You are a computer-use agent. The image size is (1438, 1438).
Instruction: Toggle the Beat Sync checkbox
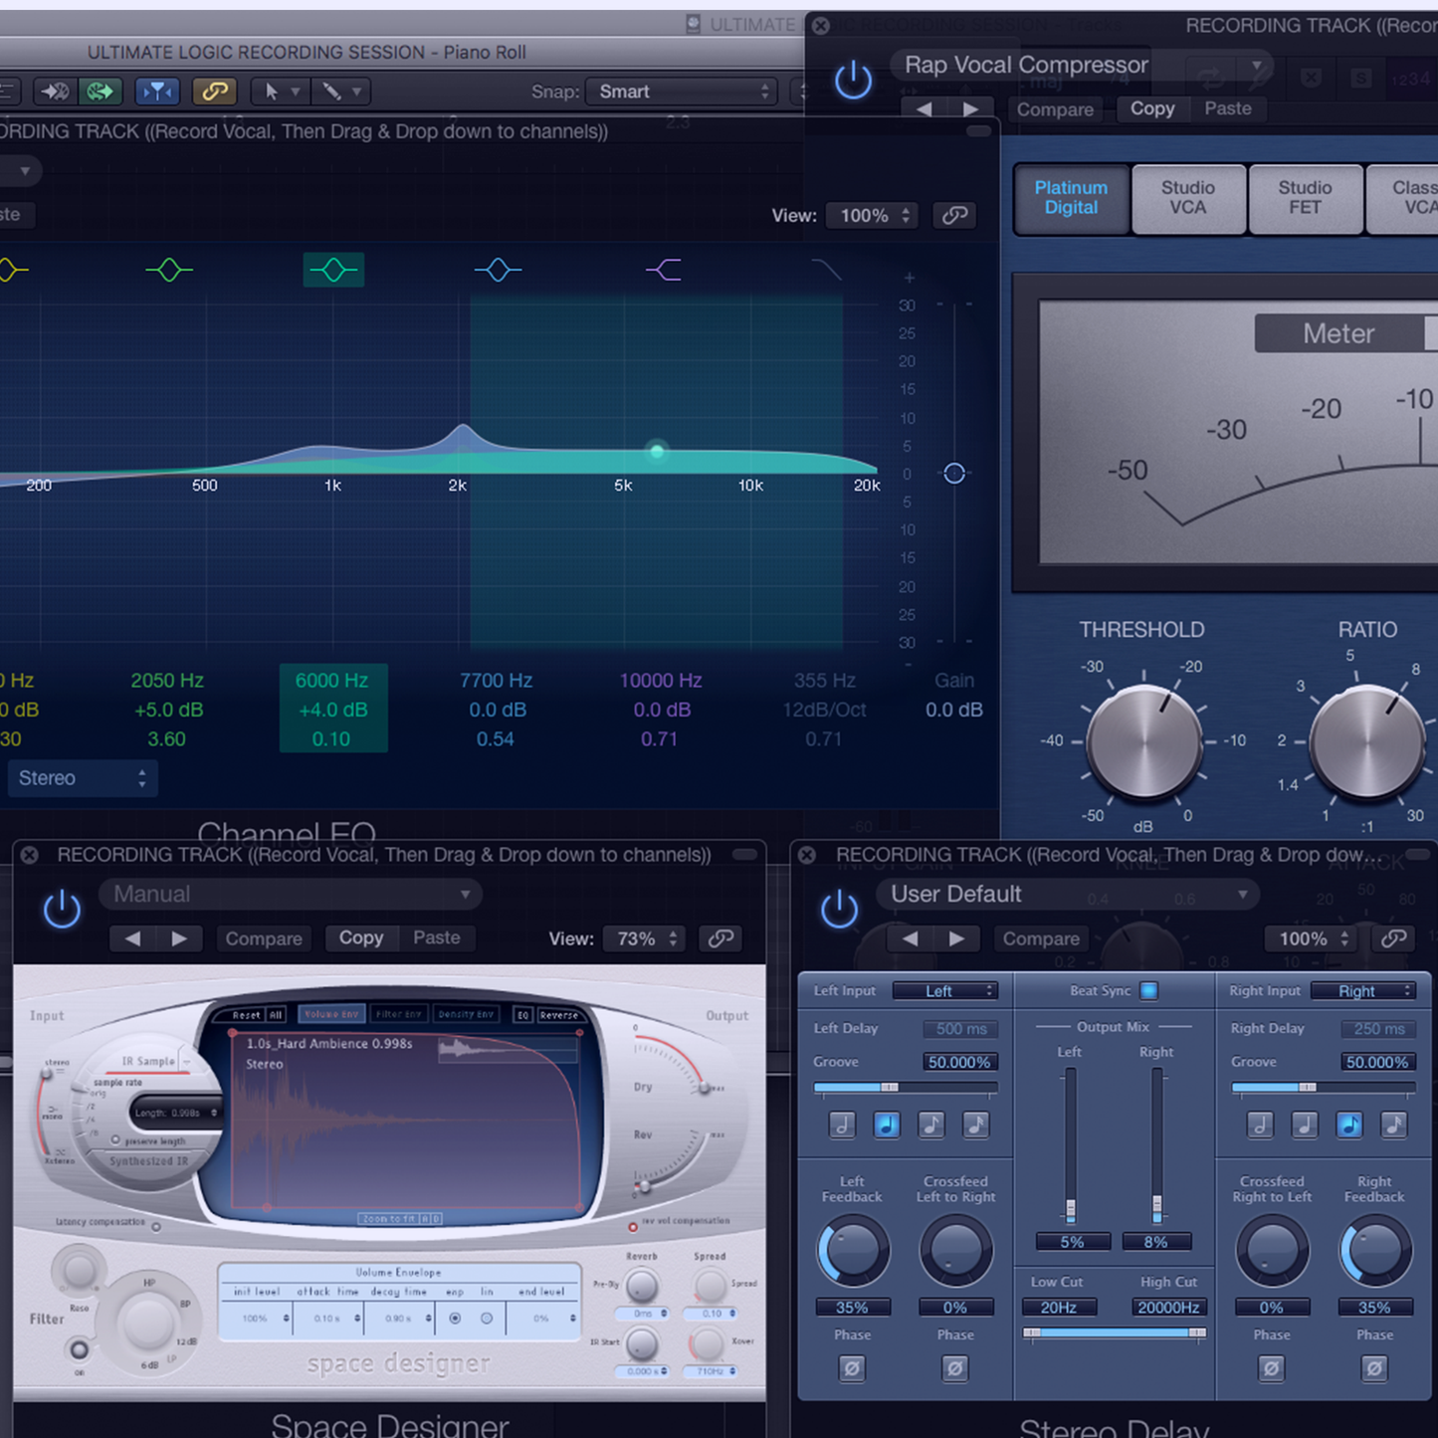pos(1149,990)
